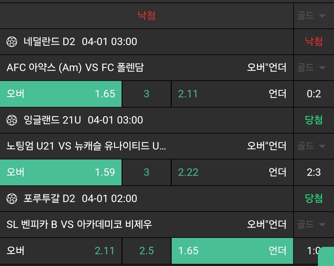Toggle the 오버 1.59 pick for 노팅엄 U21
The height and width of the screenshot is (266, 334).
pos(61,172)
